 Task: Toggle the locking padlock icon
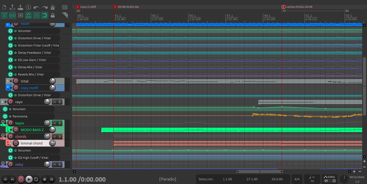tap(52, 15)
